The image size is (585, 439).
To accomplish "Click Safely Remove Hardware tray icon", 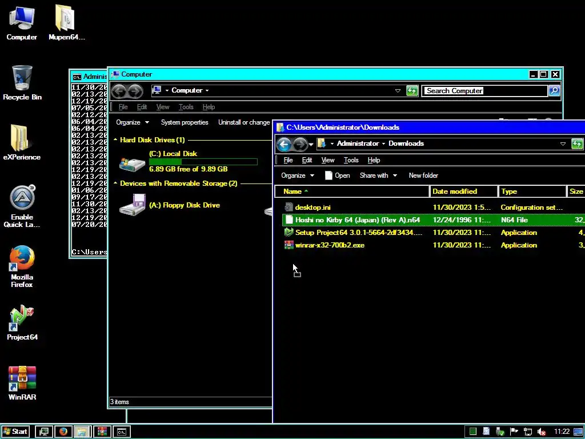I will click(x=500, y=432).
